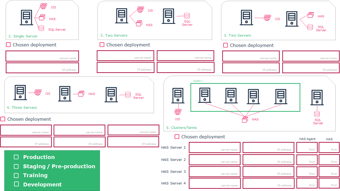Click SQL Server database icon in Single Server diagram
The height and width of the screenshot is (191, 340).
(41, 28)
